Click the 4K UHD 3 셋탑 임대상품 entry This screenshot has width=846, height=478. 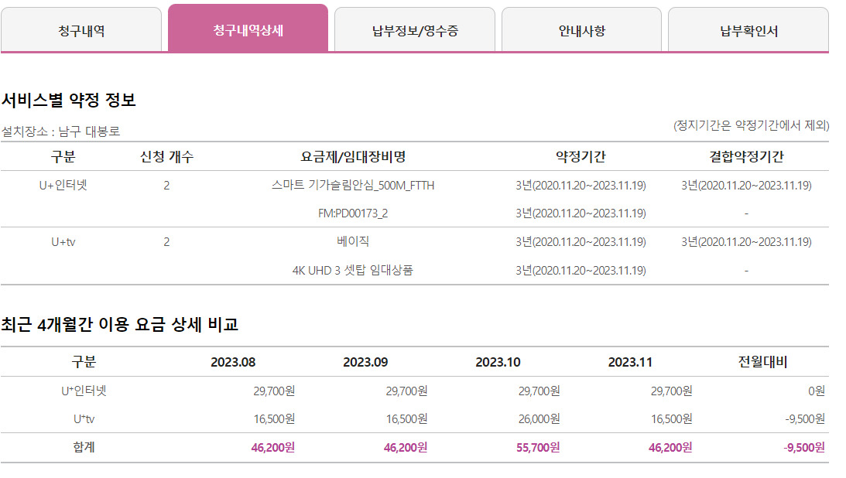coord(353,271)
